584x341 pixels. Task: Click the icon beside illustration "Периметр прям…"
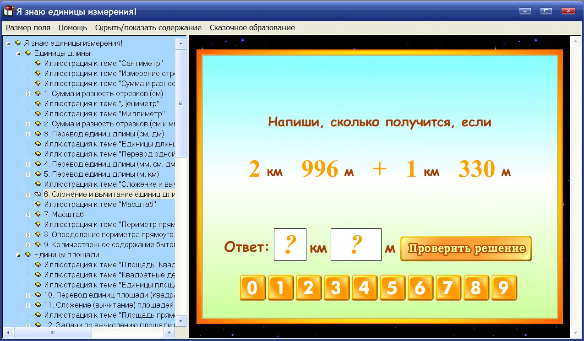point(38,224)
